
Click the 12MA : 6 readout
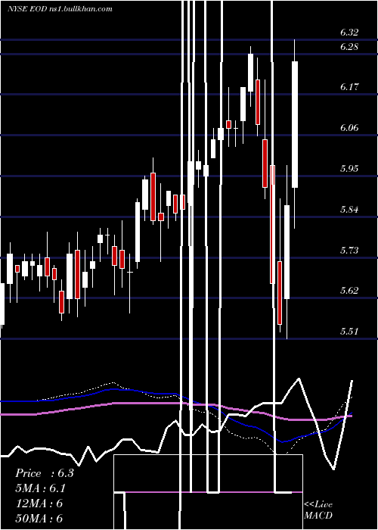point(39,503)
